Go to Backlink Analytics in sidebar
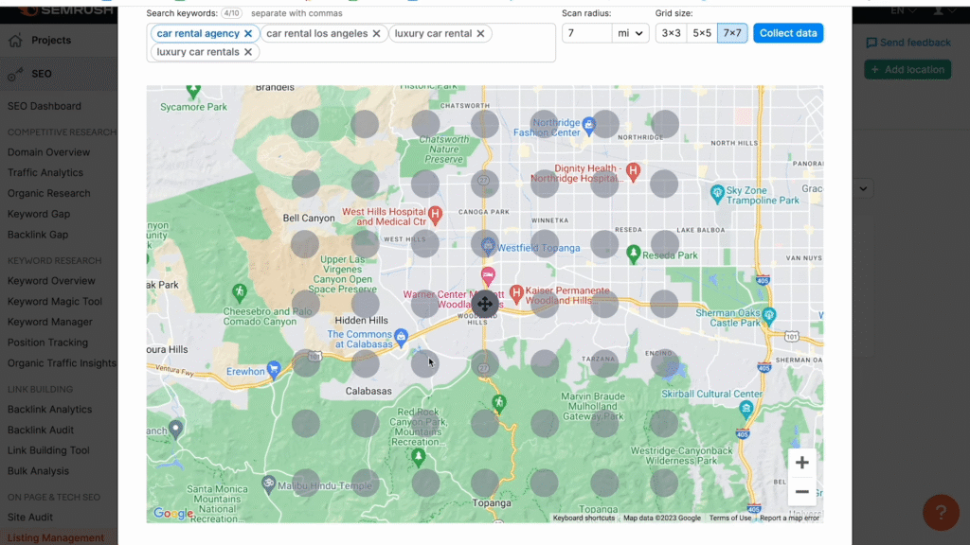 click(50, 410)
